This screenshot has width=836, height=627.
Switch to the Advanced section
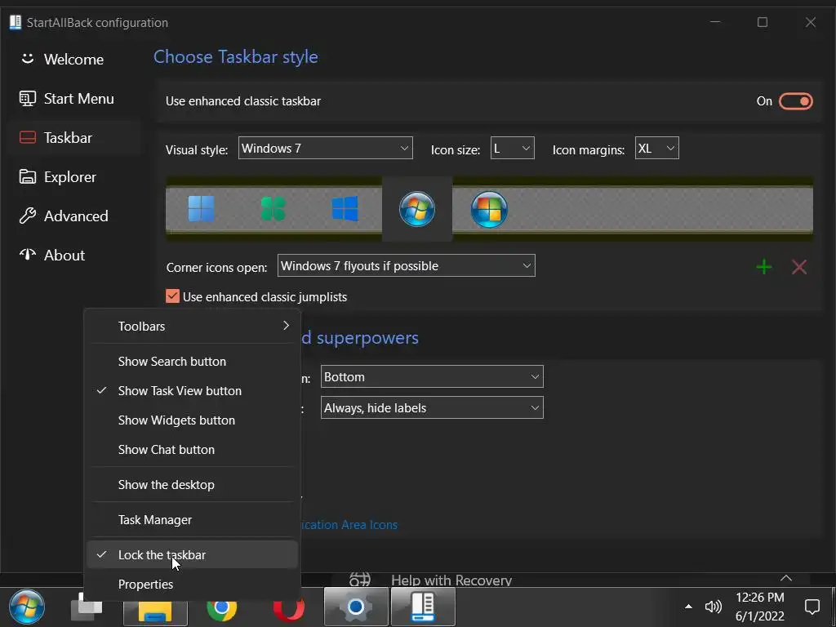[x=74, y=216]
